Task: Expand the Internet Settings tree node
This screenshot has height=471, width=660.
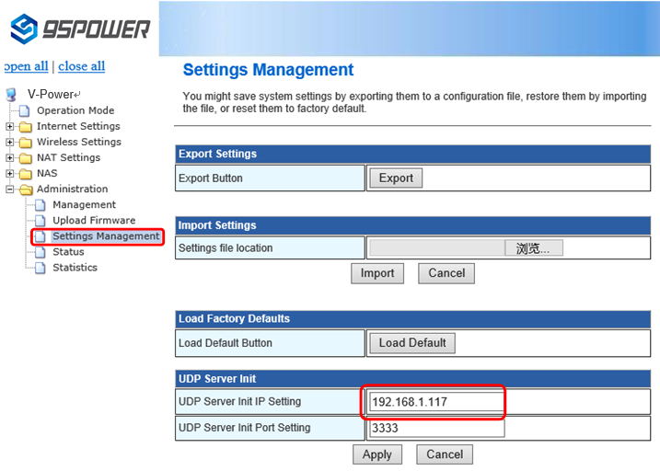Action: coord(10,127)
